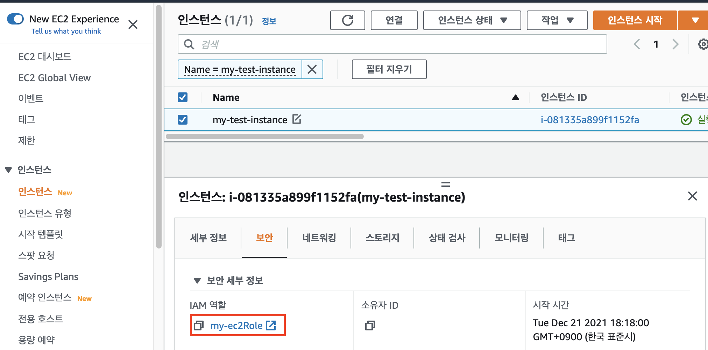Go to the next results page
Screen dimensions: 708x350
(x=675, y=44)
